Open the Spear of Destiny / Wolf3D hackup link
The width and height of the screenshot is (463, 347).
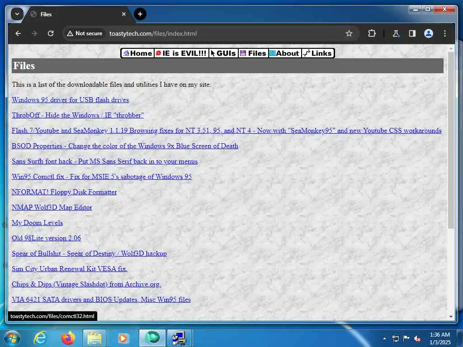pos(89,253)
